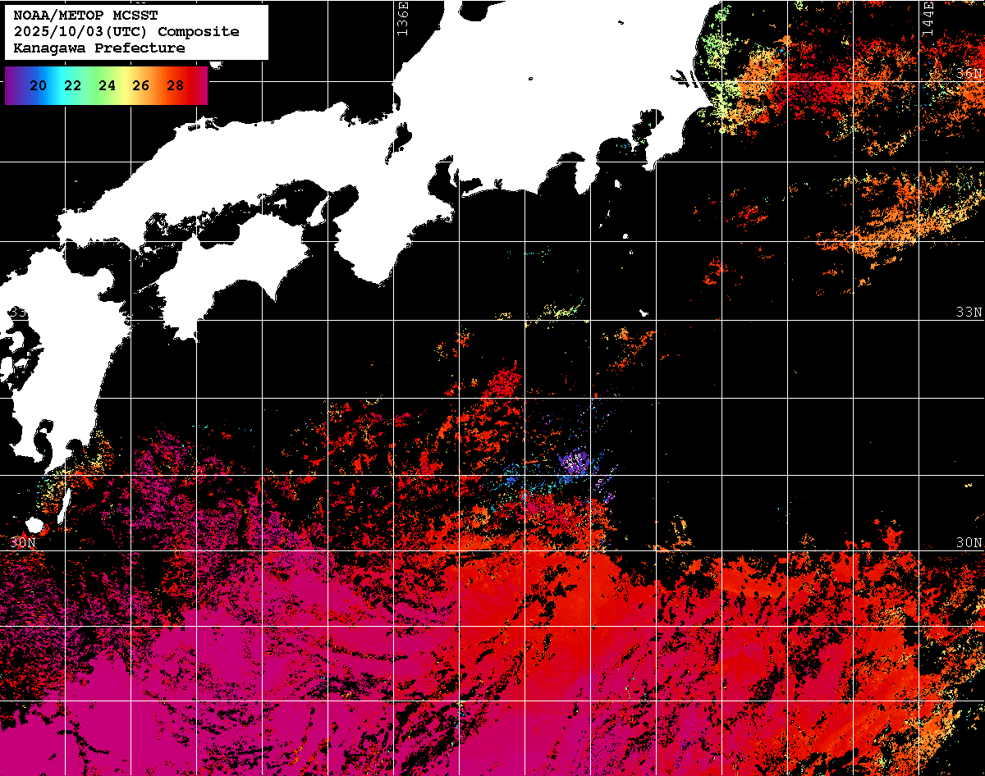The height and width of the screenshot is (776, 985).
Task: Click the "Kanagawa Prefecture" label
Action: (x=98, y=48)
